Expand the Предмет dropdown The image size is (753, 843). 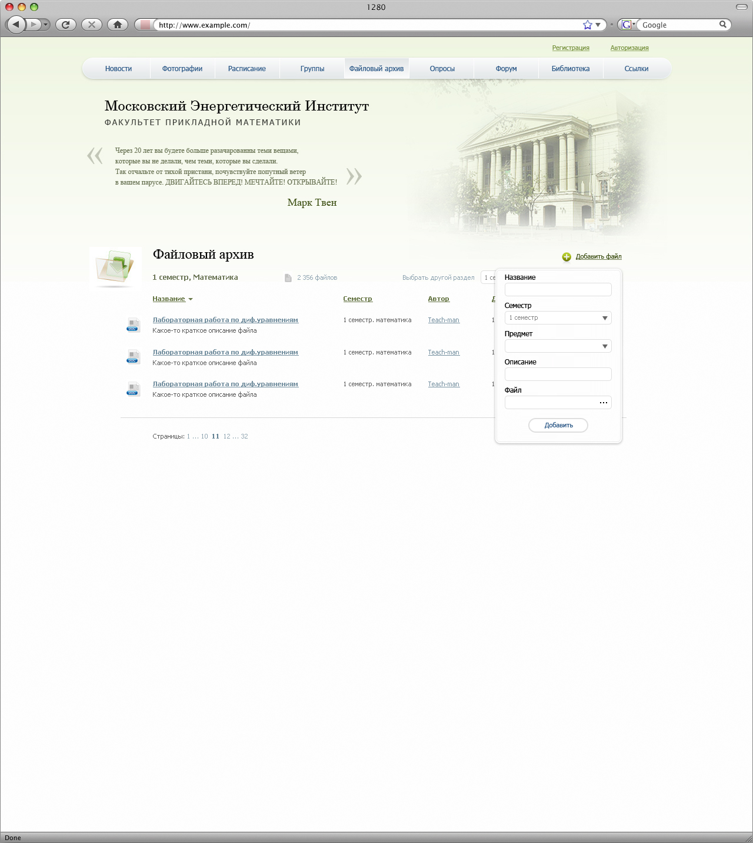point(558,346)
